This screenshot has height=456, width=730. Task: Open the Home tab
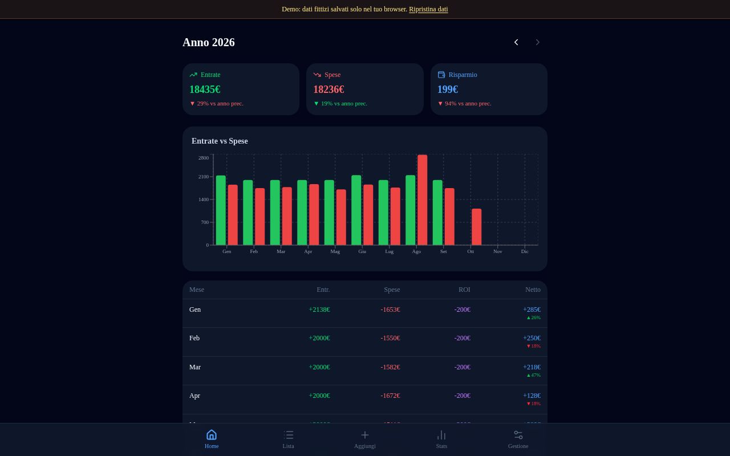pos(212,439)
